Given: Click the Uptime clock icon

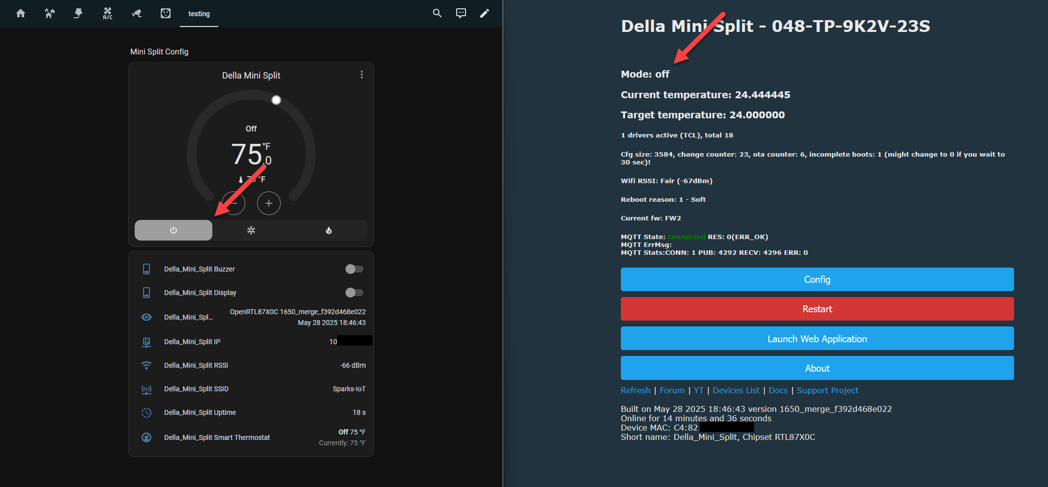Looking at the screenshot, I should click(146, 413).
